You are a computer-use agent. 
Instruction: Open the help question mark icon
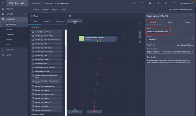[x=174, y=3]
